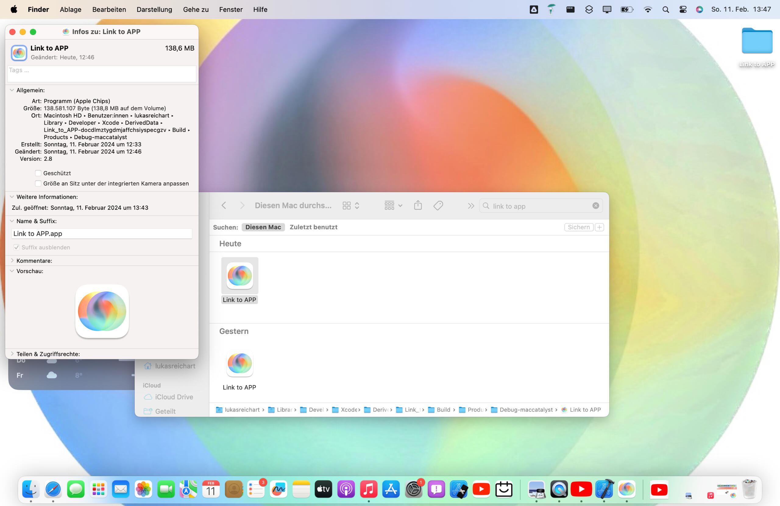Click the Sichern button
The image size is (780, 506).
[578, 227]
